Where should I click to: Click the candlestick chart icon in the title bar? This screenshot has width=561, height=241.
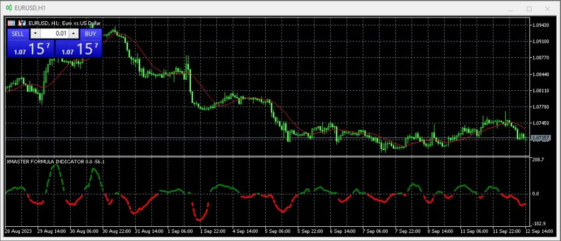pos(9,8)
